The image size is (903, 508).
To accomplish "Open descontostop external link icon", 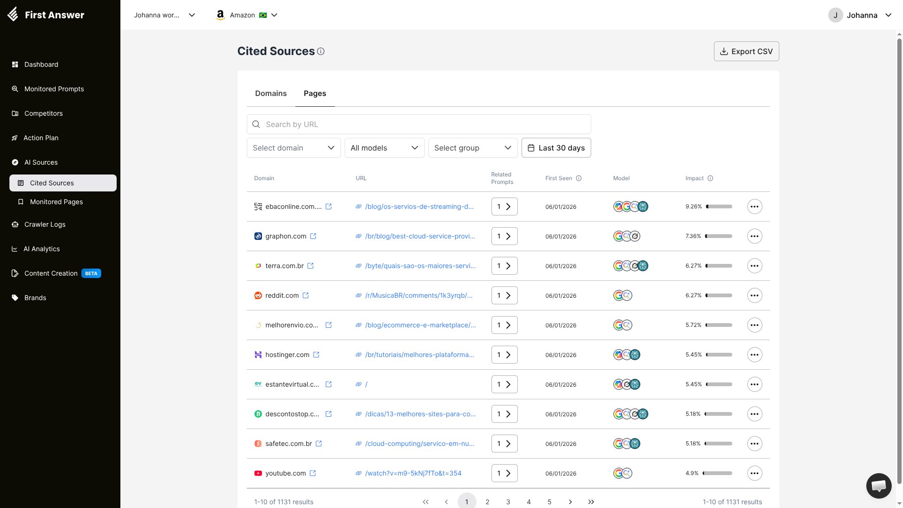I will [329, 414].
